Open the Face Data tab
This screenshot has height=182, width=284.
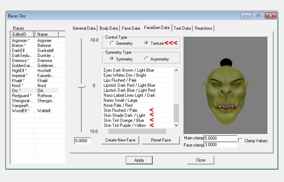(x=131, y=28)
